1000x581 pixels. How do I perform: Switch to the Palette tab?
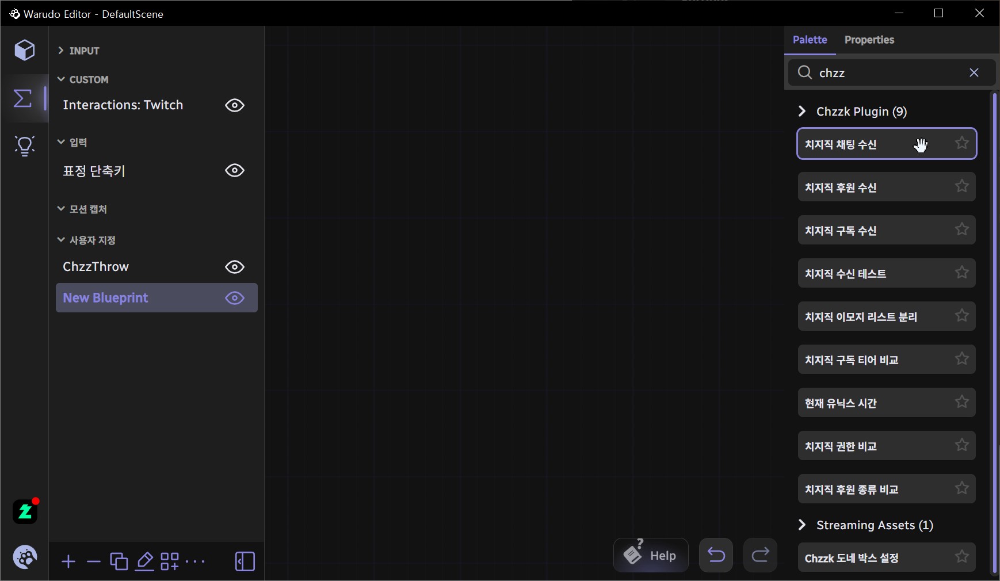pyautogui.click(x=810, y=40)
